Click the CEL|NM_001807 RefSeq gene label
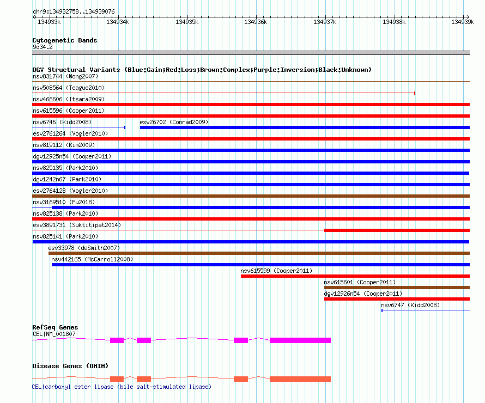The height and width of the screenshot is (403, 485). click(x=54, y=334)
